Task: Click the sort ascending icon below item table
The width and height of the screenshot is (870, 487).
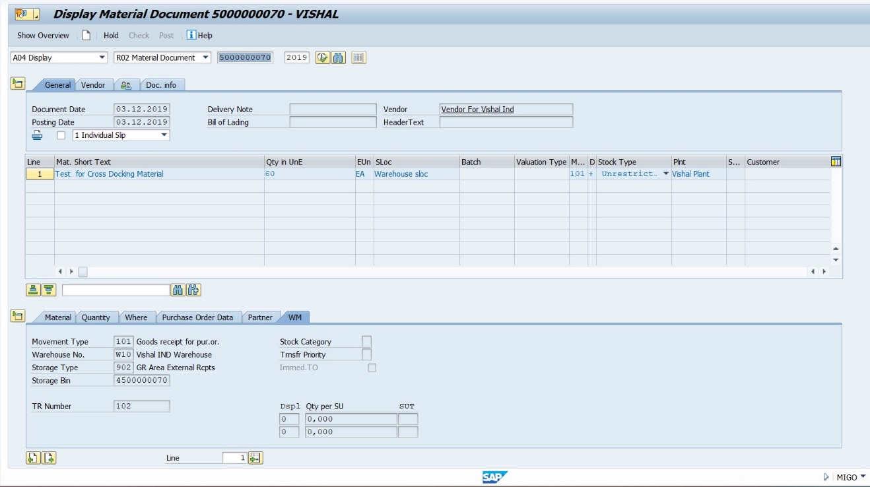Action: (x=33, y=290)
